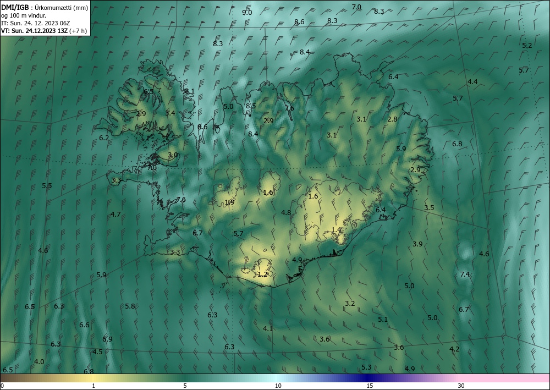The image size is (550, 390).
Task: Click the 4.5 value label
Action: [97, 352]
